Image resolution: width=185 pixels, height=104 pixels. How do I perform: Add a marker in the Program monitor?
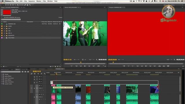124,66
